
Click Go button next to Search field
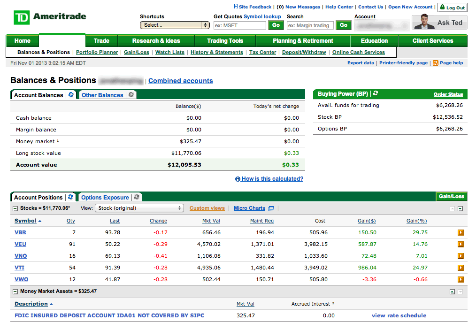click(x=343, y=25)
